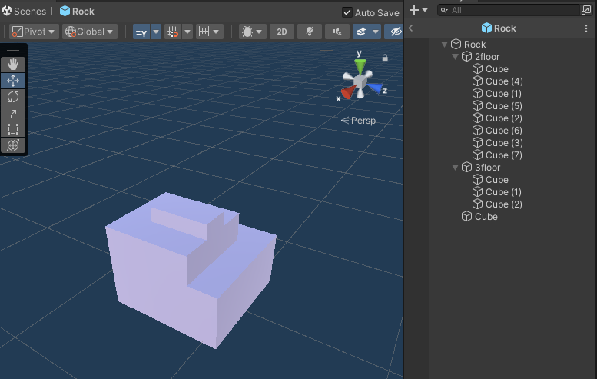Toggle scene audio mute

(337, 32)
